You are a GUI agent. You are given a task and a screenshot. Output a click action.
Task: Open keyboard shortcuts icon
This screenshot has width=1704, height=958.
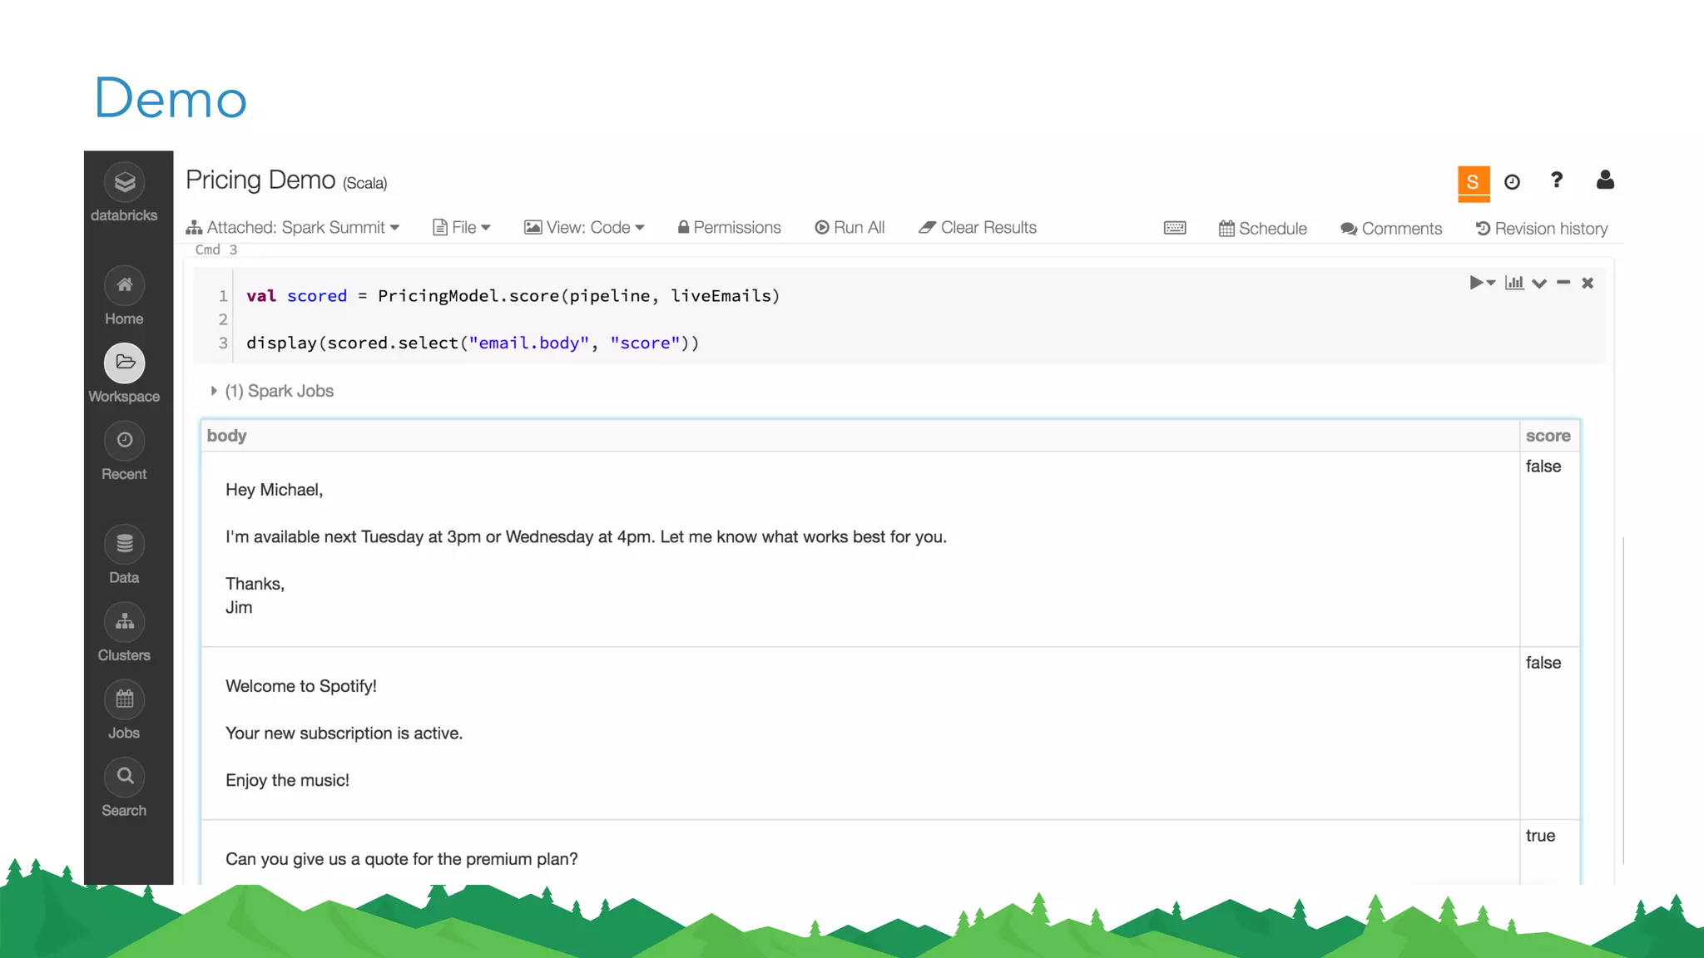click(x=1175, y=228)
